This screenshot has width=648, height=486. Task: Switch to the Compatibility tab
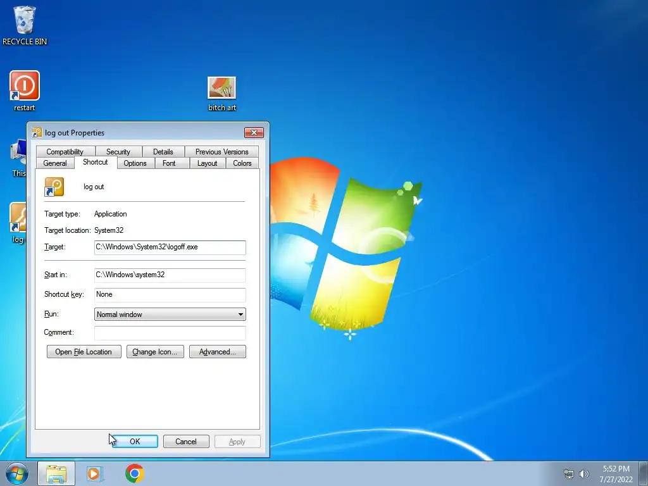coord(65,152)
